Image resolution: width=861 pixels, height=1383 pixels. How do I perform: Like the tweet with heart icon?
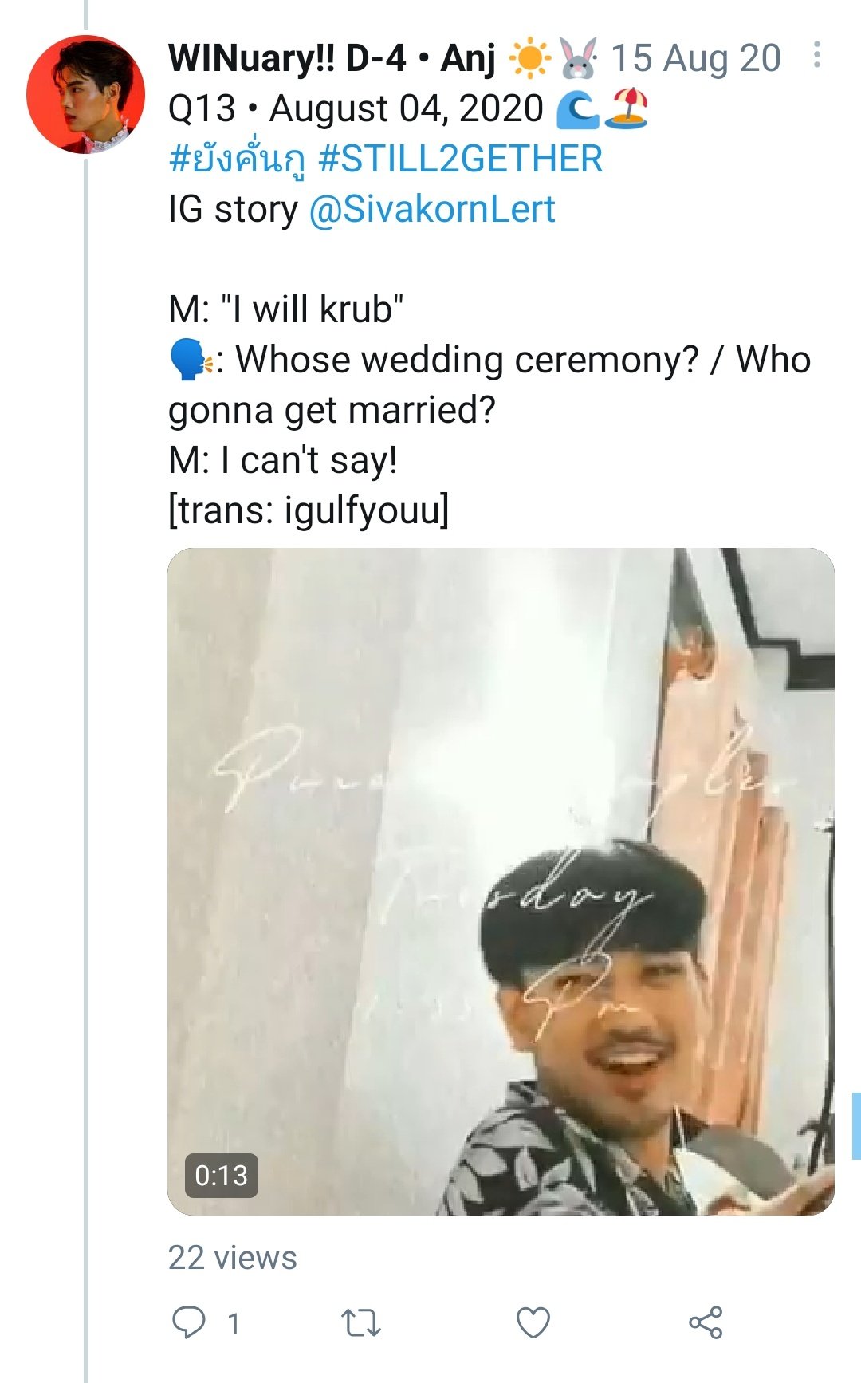point(533,1322)
